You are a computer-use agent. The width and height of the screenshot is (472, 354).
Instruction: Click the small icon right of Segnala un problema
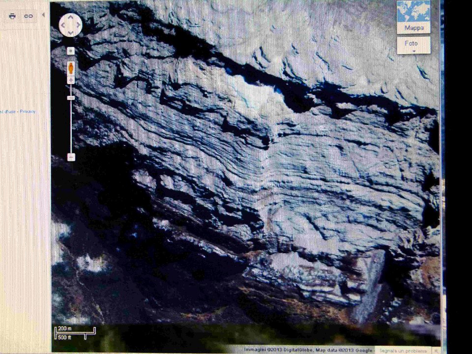click(436, 350)
